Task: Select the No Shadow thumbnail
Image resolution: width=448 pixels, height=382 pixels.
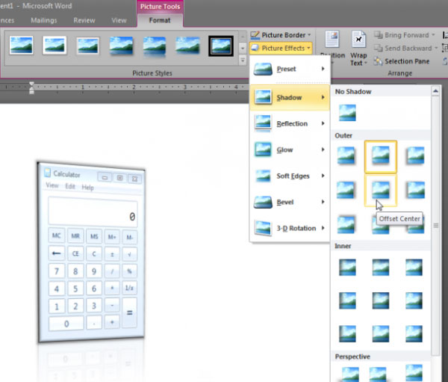Action: tap(347, 113)
